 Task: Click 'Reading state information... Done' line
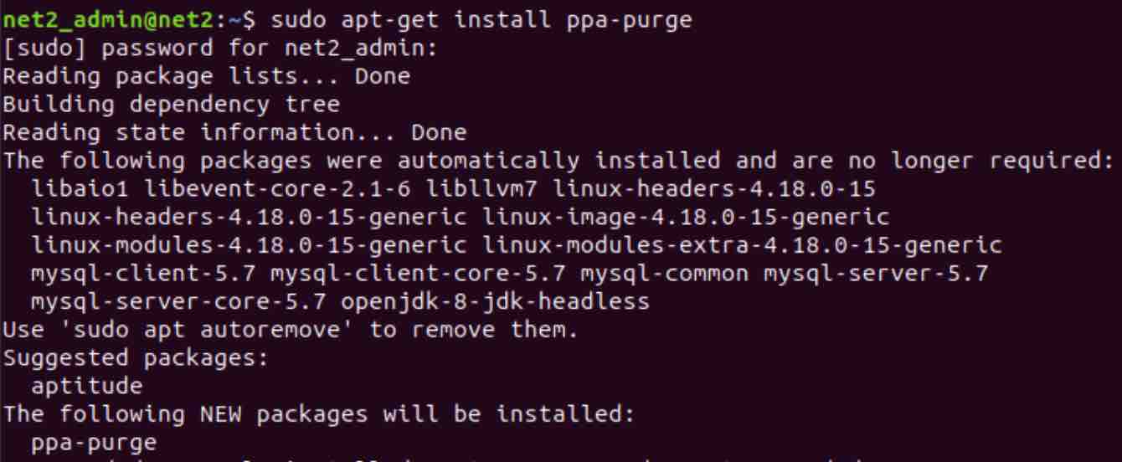[234, 132]
